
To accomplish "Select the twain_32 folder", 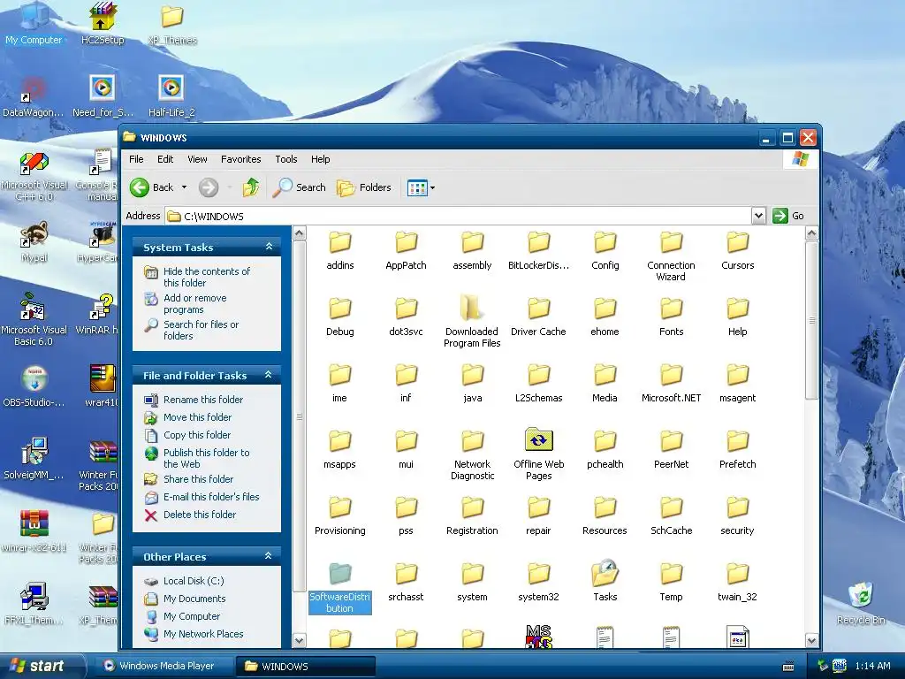I will [737, 582].
